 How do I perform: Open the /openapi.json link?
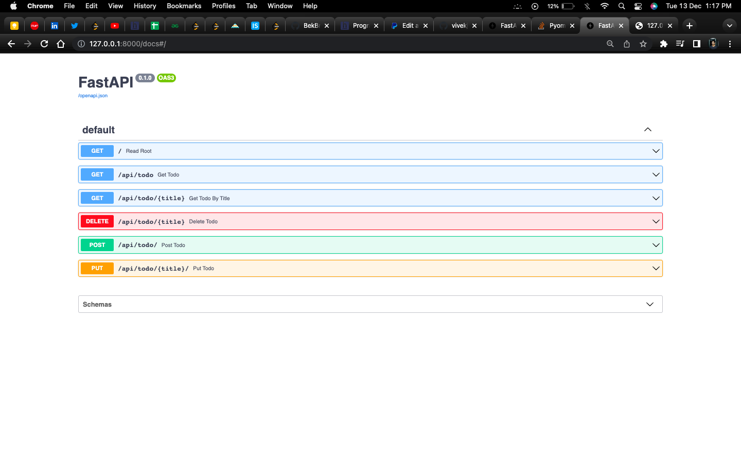tap(93, 95)
